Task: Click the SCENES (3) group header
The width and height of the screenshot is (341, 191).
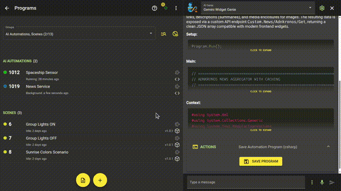Action: (x=12, y=113)
